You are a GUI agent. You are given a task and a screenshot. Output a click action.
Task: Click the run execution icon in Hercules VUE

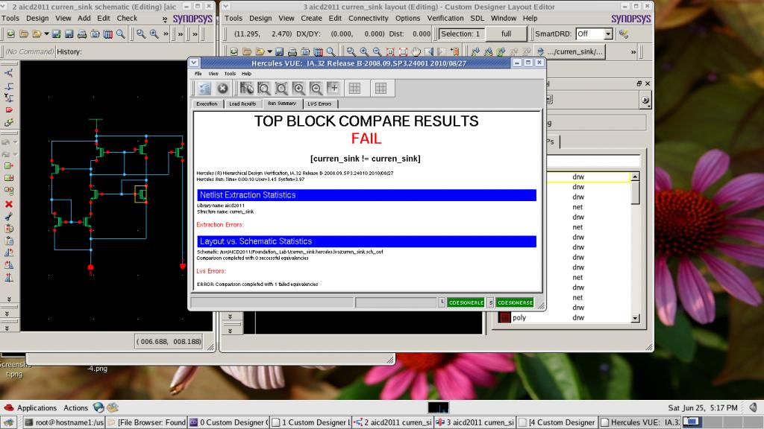(204, 88)
